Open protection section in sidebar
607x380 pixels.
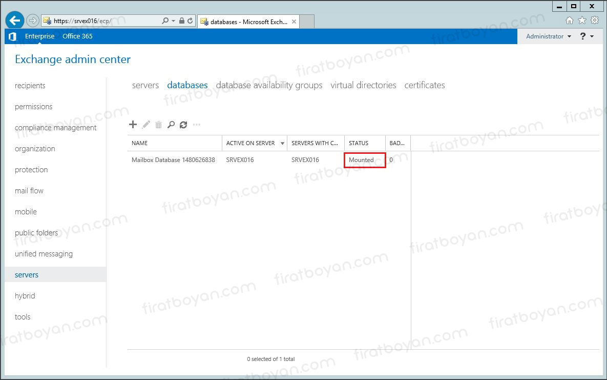click(31, 169)
